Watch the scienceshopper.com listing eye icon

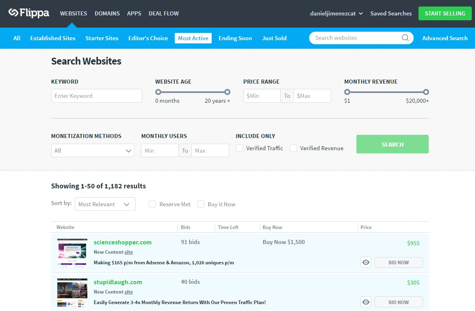pyautogui.click(x=366, y=262)
